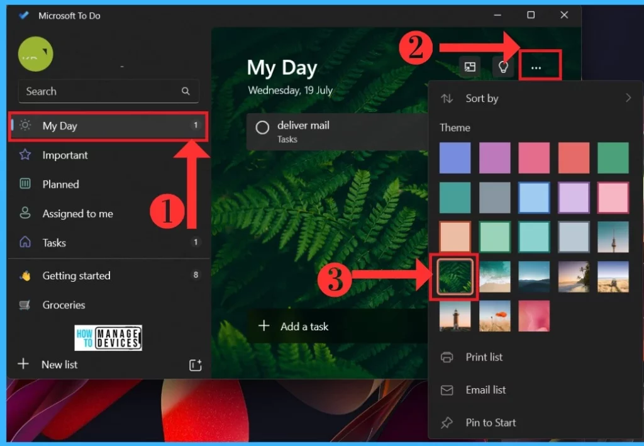Select the blue theme color
This screenshot has width=644, height=446.
tap(455, 158)
